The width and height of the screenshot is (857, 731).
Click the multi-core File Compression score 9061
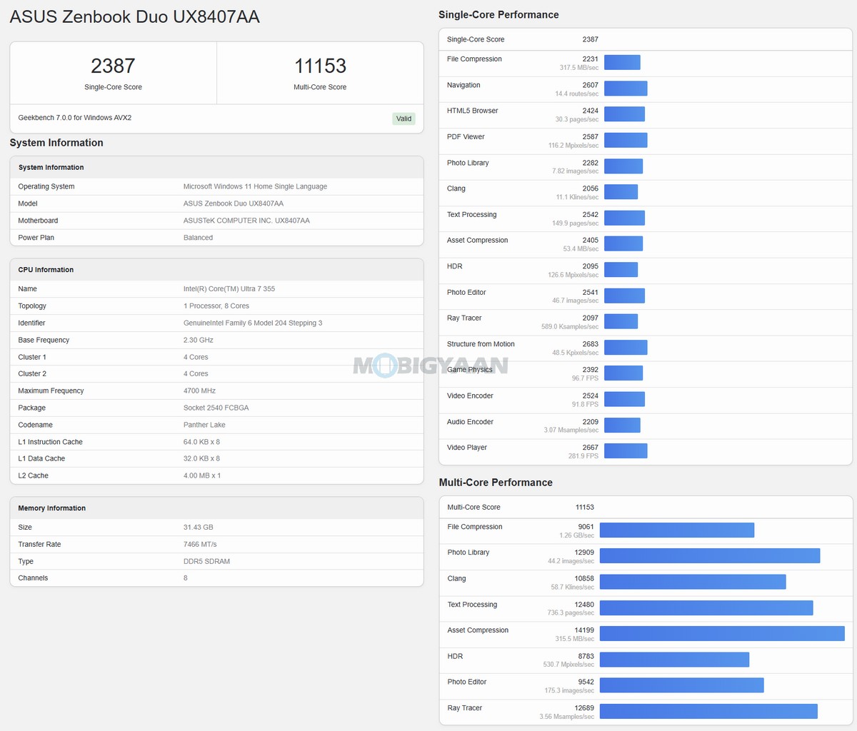pyautogui.click(x=586, y=527)
